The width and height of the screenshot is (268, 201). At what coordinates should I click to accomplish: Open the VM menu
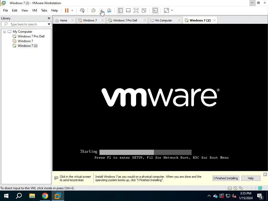[35, 10]
